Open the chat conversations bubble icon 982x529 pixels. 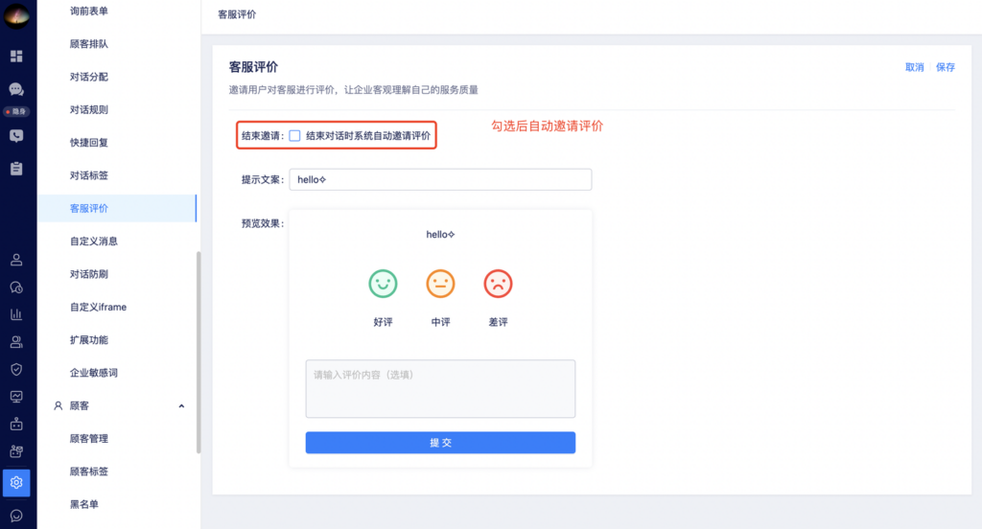click(x=16, y=89)
